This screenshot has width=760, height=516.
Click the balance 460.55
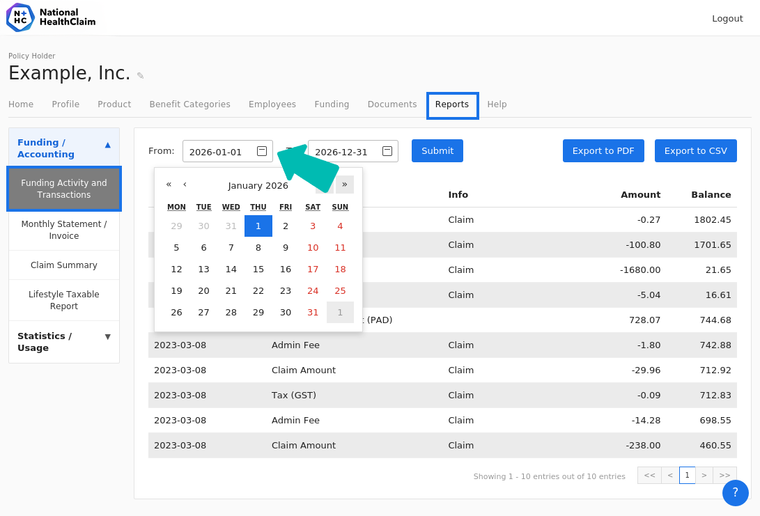point(715,445)
